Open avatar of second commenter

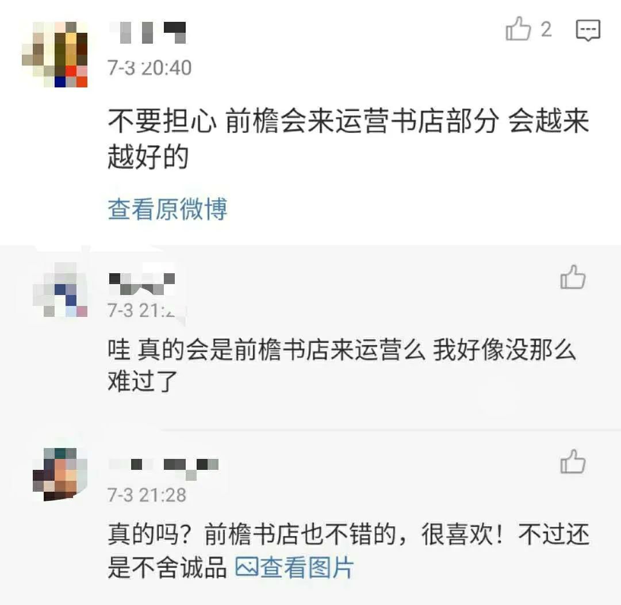click(60, 289)
